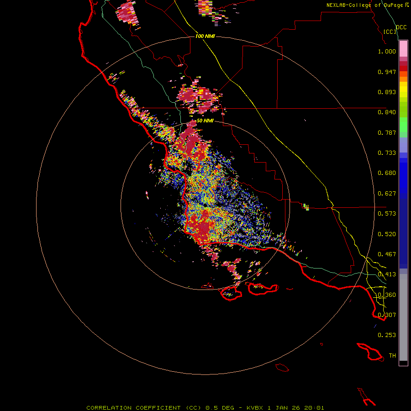Viewport: 411px width, 411px height.
Task: Click the 1.000 scale value
Action: tap(387, 51)
